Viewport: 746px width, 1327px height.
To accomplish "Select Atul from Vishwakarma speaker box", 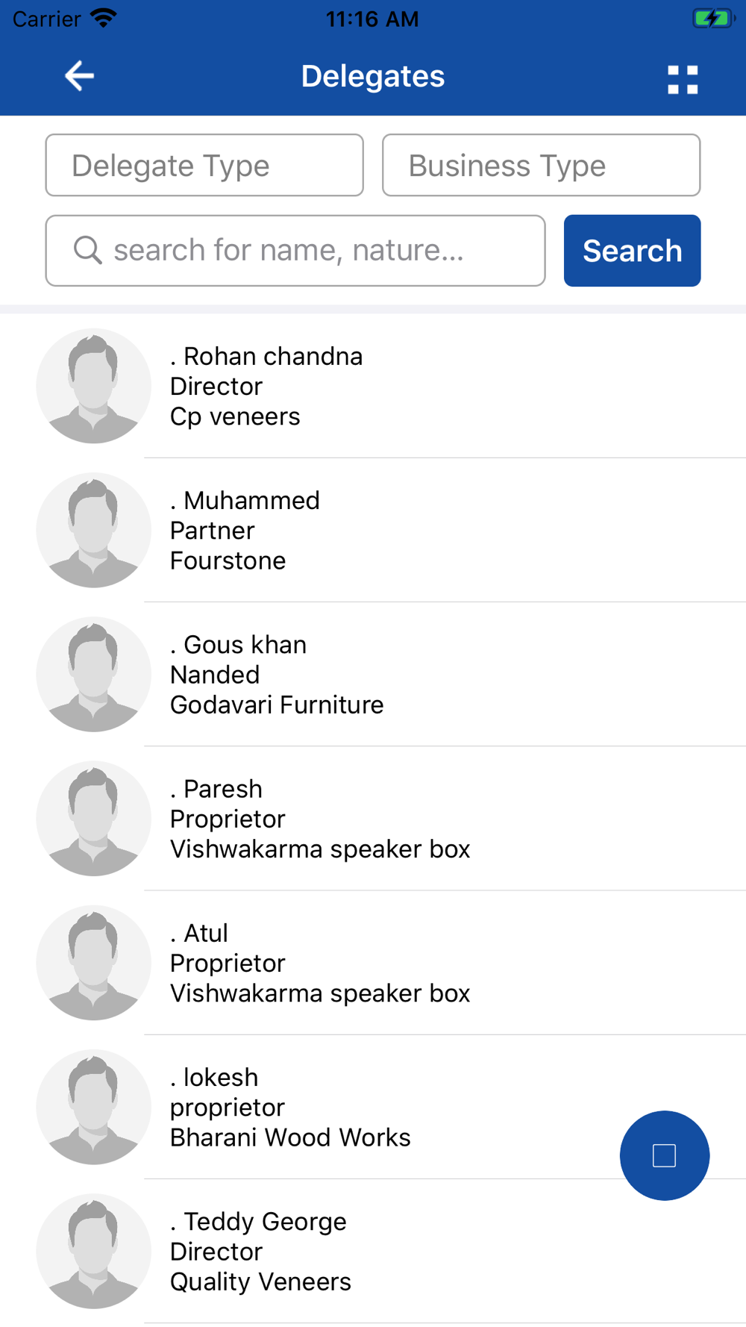I will point(373,963).
